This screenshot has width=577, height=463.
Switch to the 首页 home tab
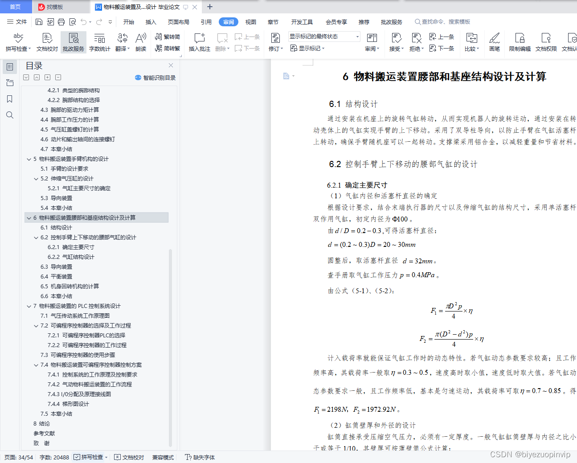[x=16, y=7]
